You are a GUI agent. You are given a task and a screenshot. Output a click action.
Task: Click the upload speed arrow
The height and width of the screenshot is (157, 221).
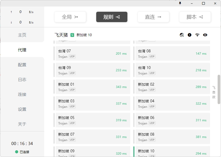[11, 12]
